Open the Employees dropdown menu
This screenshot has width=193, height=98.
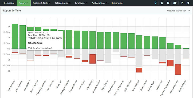81,3
